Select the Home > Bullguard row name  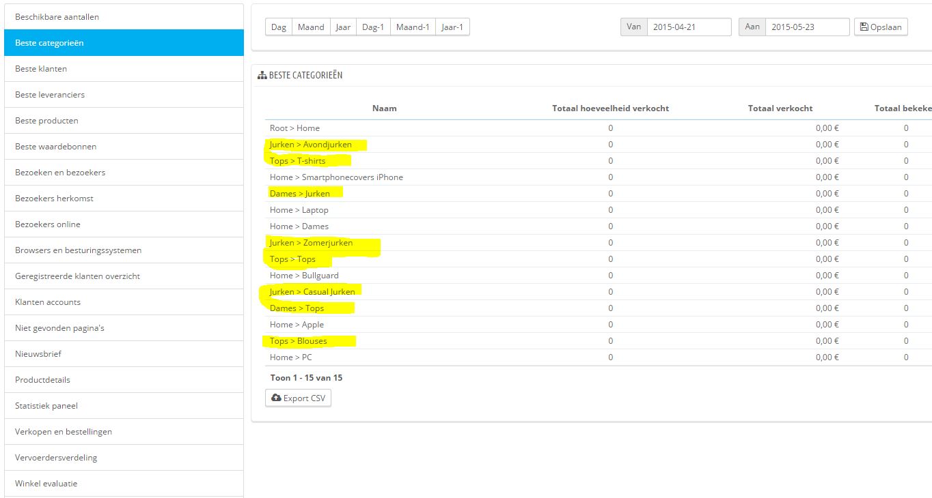(304, 276)
